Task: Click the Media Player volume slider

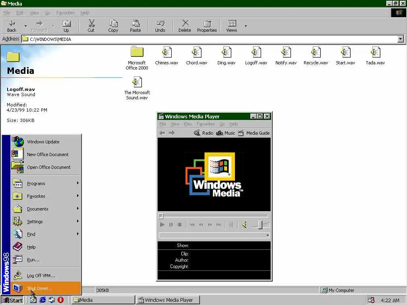Action: click(x=260, y=225)
